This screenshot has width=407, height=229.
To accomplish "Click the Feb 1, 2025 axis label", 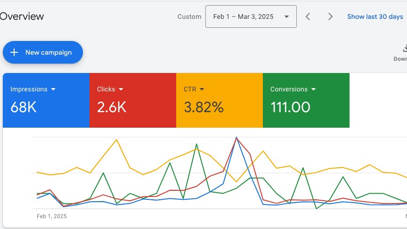I will pos(52,216).
